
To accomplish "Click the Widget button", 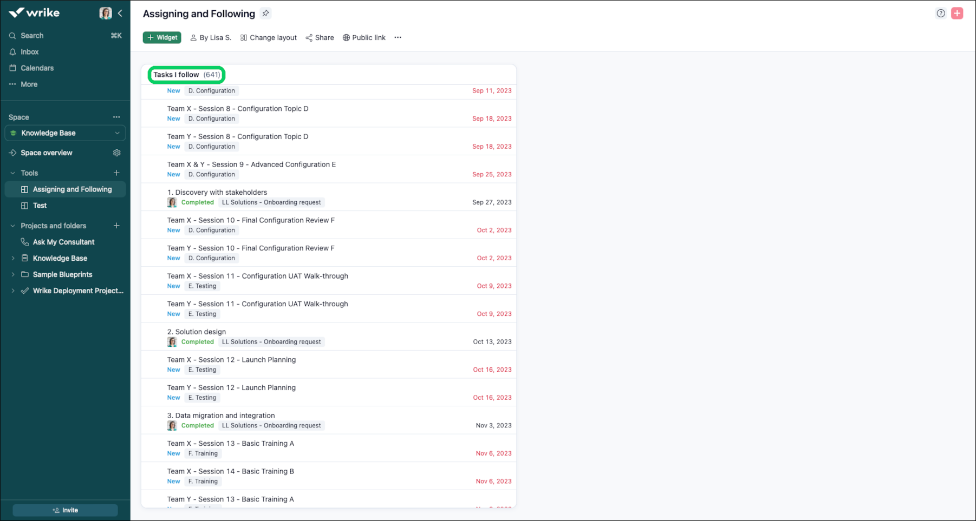I will click(x=161, y=37).
